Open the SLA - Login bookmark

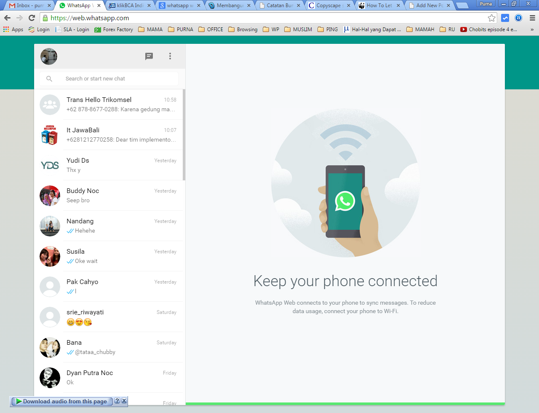[x=72, y=29]
